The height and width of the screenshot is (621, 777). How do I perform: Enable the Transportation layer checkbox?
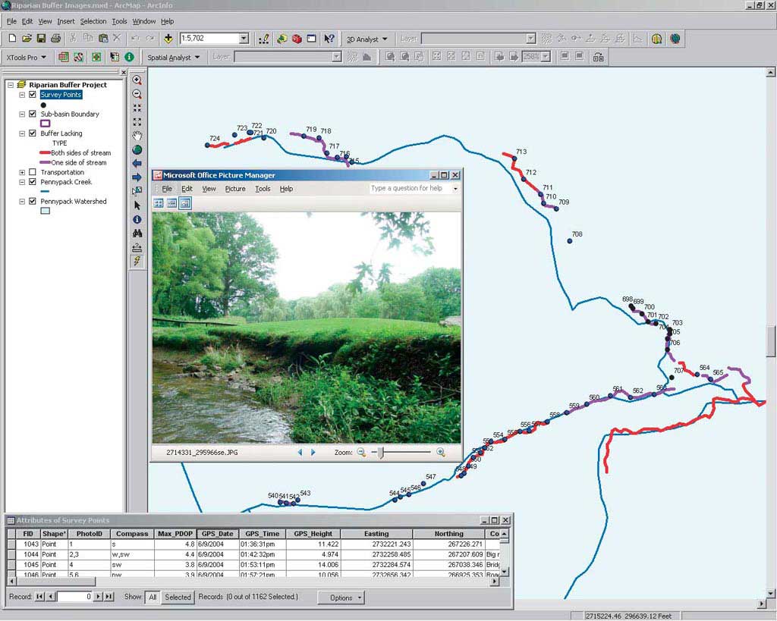33,172
